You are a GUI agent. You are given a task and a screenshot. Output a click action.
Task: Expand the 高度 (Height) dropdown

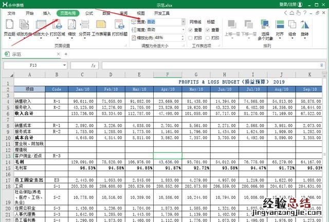pyautogui.click(x=182, y=30)
